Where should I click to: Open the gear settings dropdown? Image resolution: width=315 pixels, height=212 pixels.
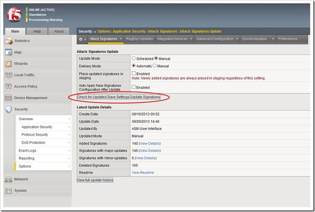(x=82, y=39)
